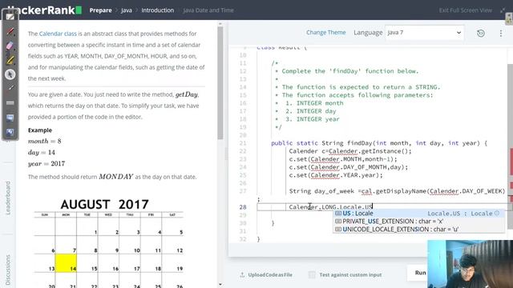Image resolution: width=513 pixels, height=288 pixels.
Task: Tick the Test against custom input checkbox
Action: point(312,274)
